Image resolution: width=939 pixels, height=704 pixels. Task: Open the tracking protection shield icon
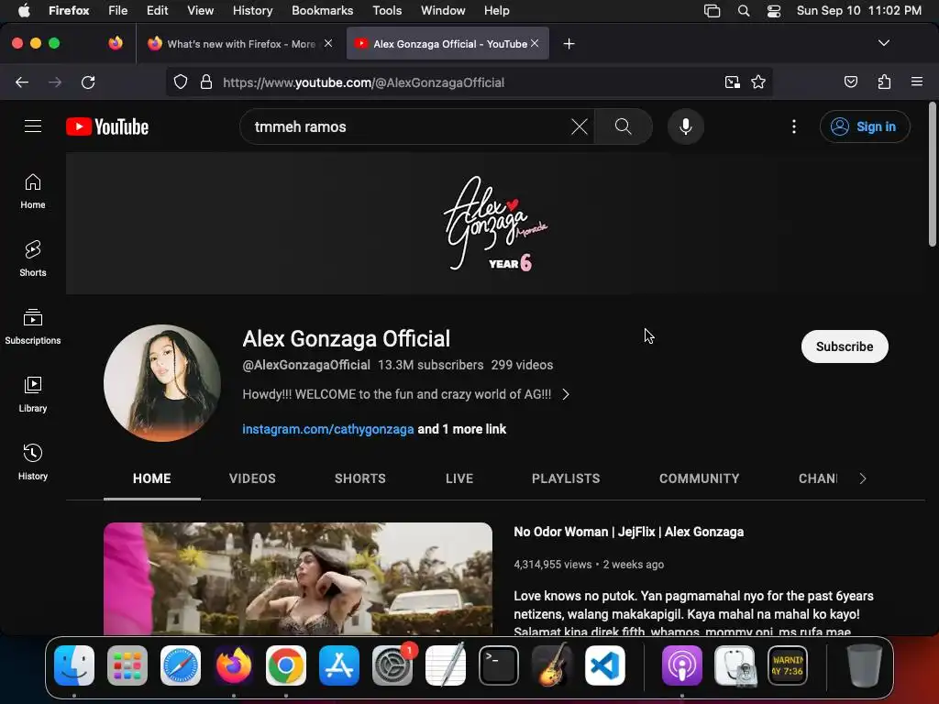[181, 82]
